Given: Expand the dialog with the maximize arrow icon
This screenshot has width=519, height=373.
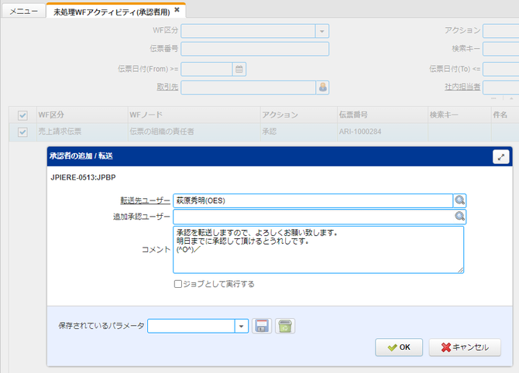Looking at the screenshot, I should [x=500, y=157].
